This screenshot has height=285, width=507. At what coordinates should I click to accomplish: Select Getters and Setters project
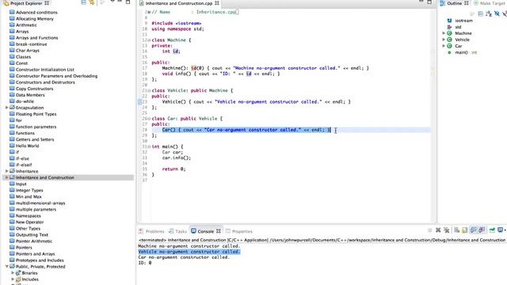35,139
